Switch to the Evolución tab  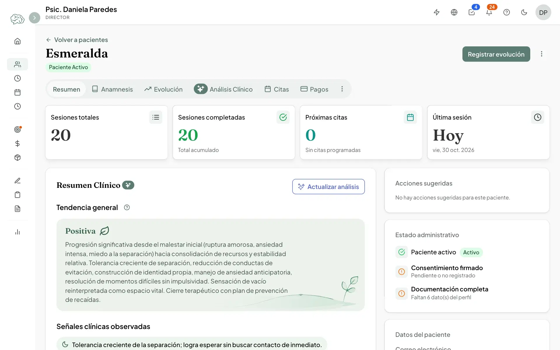coord(164,89)
